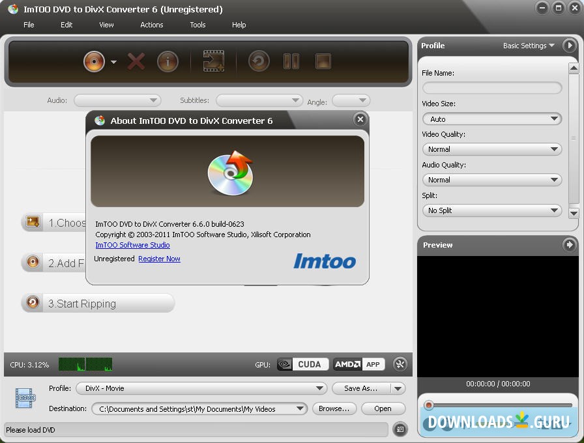584x443 pixels.
Task: Open the Tools menu
Action: pyautogui.click(x=197, y=25)
